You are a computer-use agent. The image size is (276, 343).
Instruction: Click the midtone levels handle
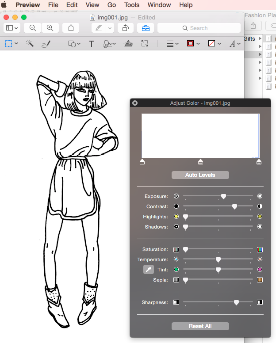(200, 162)
